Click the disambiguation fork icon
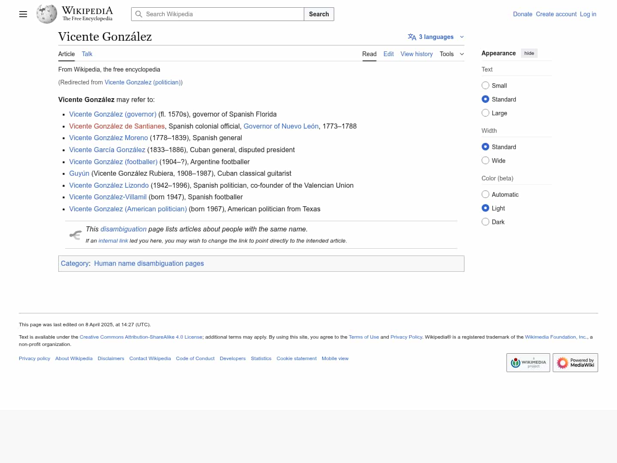This screenshot has height=463, width=617. pyautogui.click(x=75, y=235)
